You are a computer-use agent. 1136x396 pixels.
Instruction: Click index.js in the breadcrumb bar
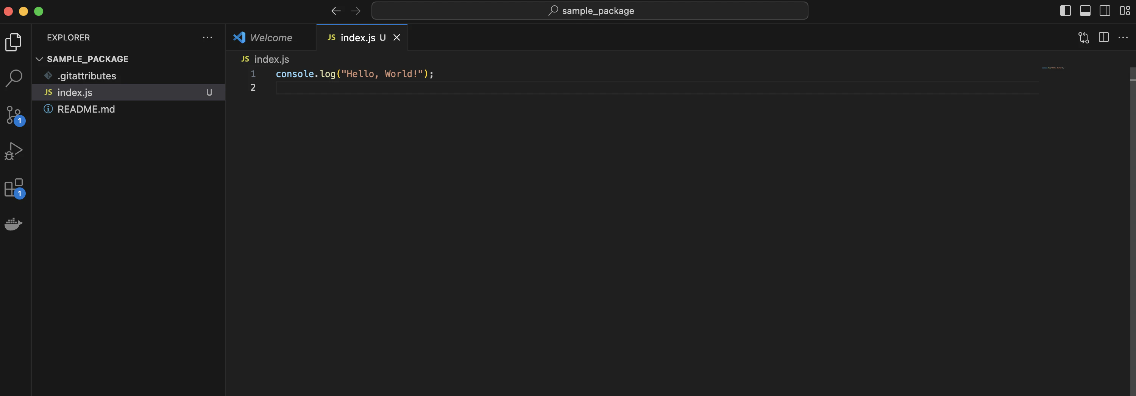click(x=272, y=59)
